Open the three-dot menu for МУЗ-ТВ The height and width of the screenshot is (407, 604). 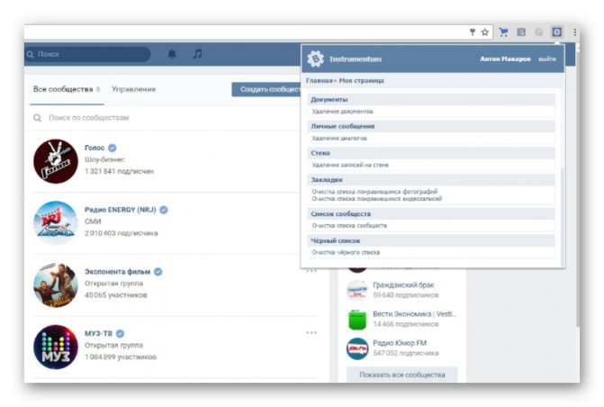[311, 332]
